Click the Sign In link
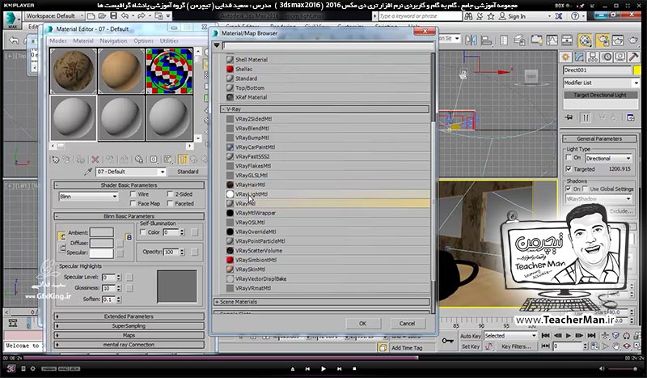 (517, 16)
